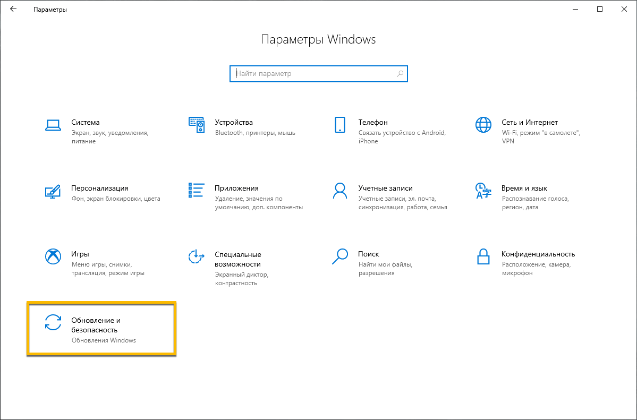
Task: Click 'Bluetooth, принтеры, мышь' description
Action: click(255, 133)
